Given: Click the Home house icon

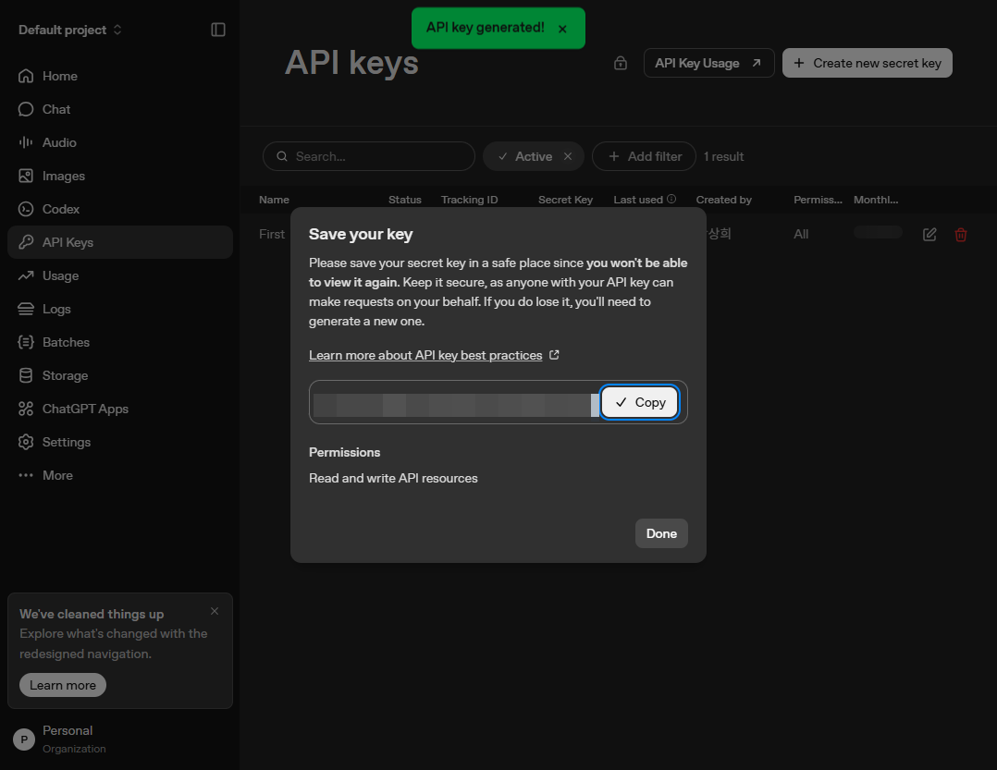Looking at the screenshot, I should [26, 76].
